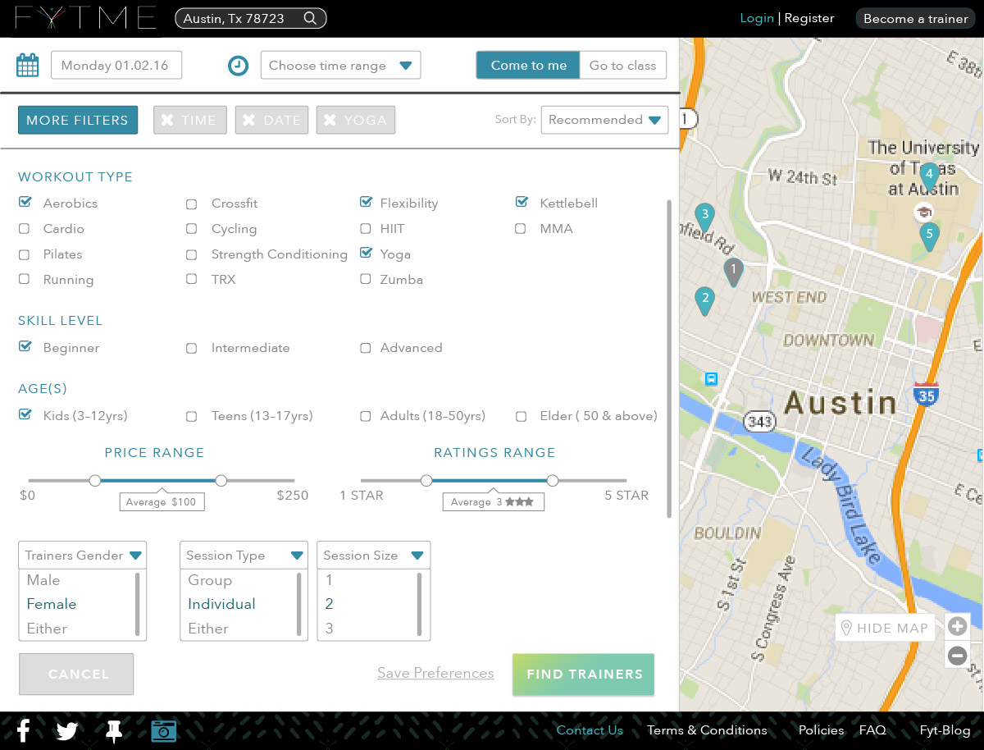Viewport: 984px width, 750px height.
Task: Open the Sort By Recommended dropdown
Action: [x=604, y=120]
